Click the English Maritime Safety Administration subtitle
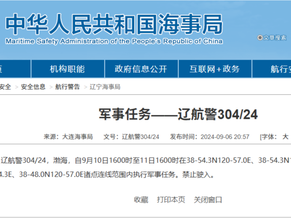This screenshot has width=291, height=219. pyautogui.click(x=114, y=41)
